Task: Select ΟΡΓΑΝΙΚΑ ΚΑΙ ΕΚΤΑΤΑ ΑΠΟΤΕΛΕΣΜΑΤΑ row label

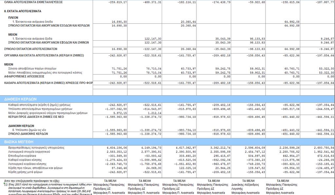Action: coord(44,55)
